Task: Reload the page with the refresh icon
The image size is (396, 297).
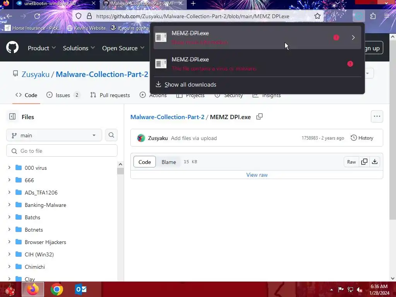Action: pyautogui.click(x=37, y=16)
